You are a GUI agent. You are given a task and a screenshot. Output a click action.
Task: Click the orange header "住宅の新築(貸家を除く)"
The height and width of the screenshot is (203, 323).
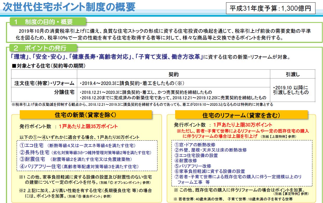[85, 115]
